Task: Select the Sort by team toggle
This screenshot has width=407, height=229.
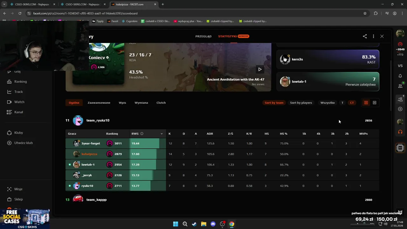Action: (274, 103)
